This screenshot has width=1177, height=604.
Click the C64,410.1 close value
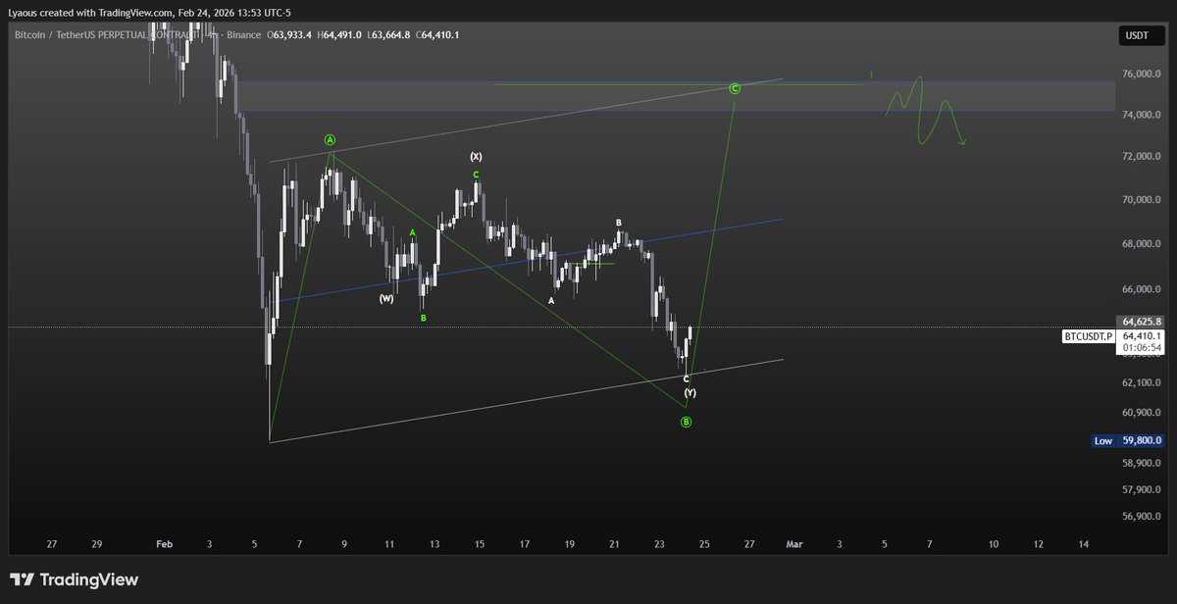[x=437, y=35]
